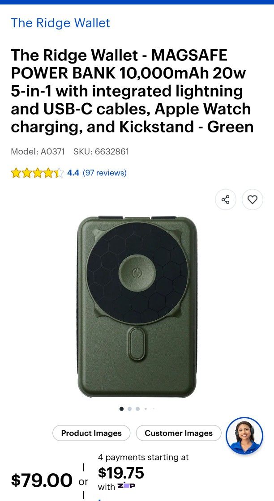
Task: Jump to third image carousel dot
Action: (x=137, y=409)
